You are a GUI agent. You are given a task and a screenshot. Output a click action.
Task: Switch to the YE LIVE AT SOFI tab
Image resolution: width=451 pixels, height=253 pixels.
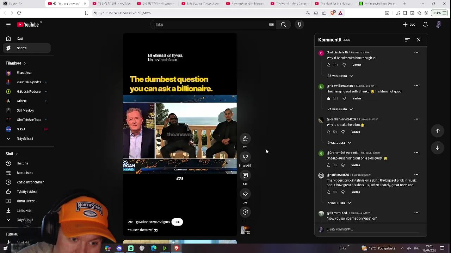click(x=112, y=4)
